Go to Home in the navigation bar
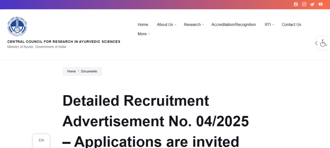Viewport: 330px width, 148px height. (143, 25)
